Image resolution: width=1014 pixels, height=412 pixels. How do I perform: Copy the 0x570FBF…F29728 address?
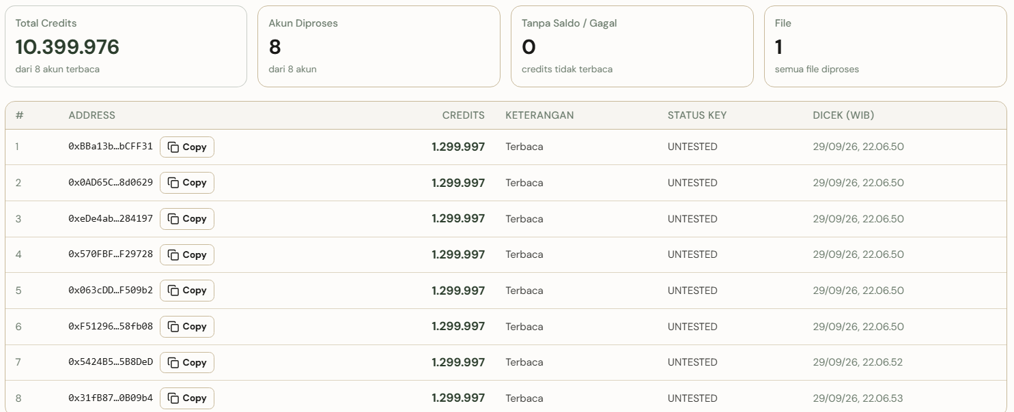click(x=187, y=254)
